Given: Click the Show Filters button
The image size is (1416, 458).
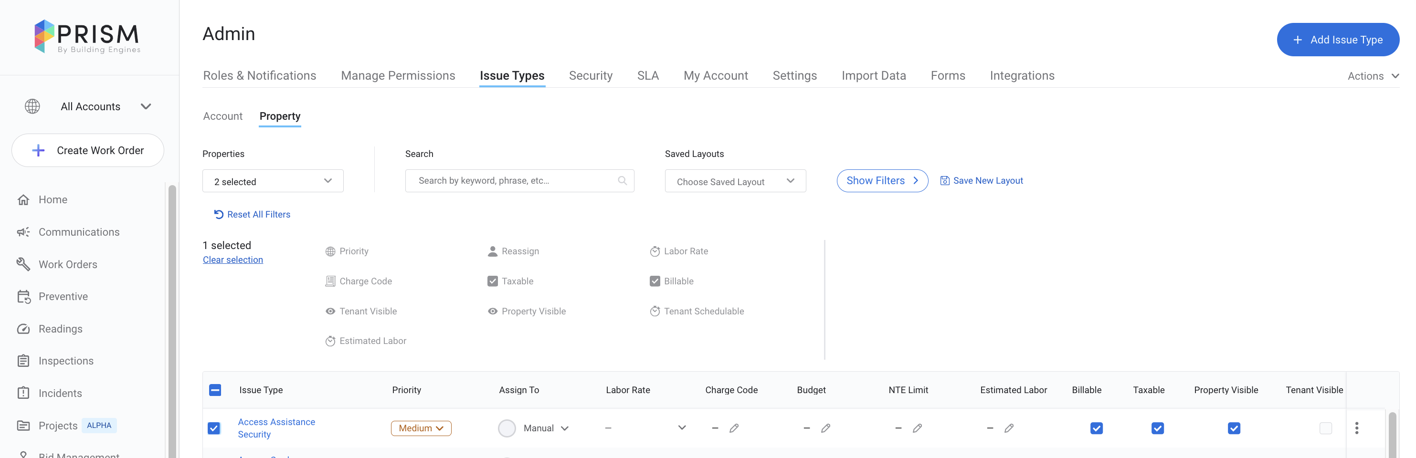Looking at the screenshot, I should pos(882,181).
